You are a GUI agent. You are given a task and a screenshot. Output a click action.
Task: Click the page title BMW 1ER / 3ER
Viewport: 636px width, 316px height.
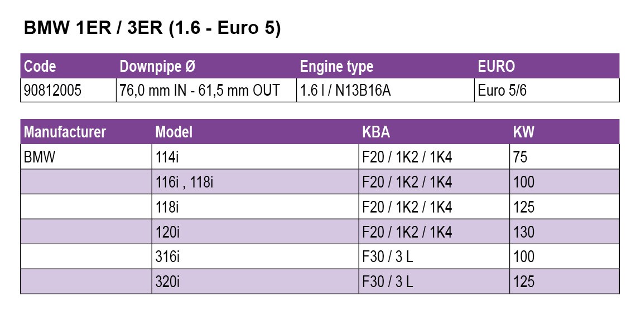[x=152, y=28]
